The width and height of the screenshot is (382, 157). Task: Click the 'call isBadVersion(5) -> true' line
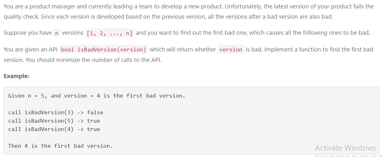(54, 121)
